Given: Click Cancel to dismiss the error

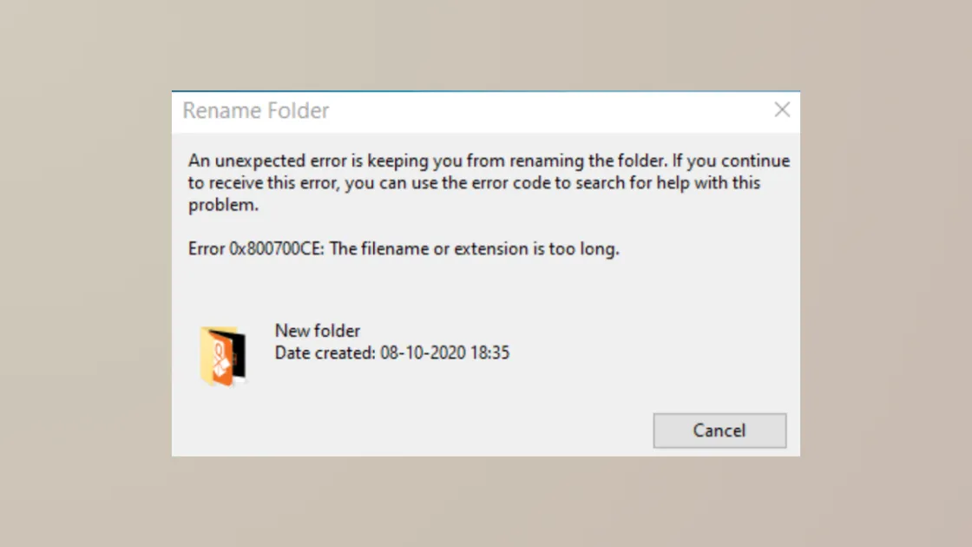Looking at the screenshot, I should (719, 431).
